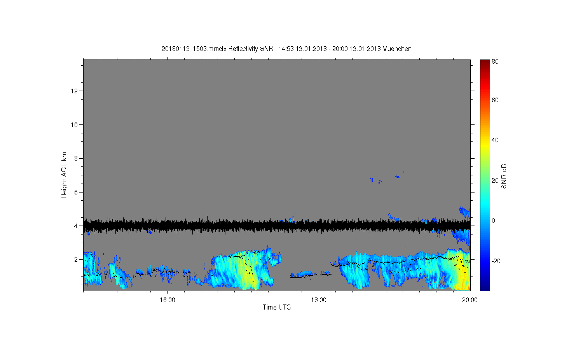Click the black noise band at 4 km
The height and width of the screenshot is (350, 583).
277,225
